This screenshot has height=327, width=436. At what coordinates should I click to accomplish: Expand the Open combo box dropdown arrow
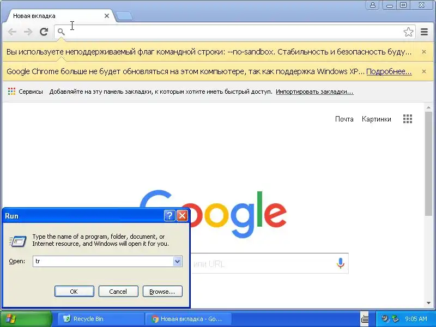pos(178,262)
